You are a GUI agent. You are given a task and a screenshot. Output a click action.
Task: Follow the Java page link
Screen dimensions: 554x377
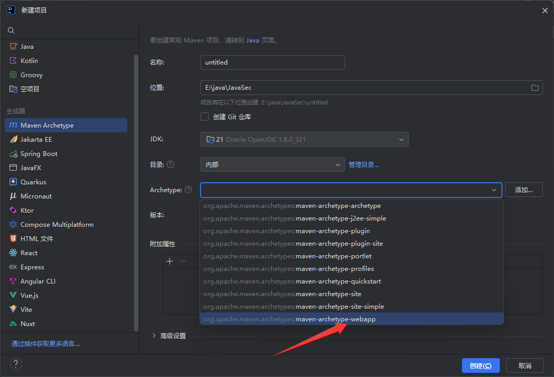252,40
